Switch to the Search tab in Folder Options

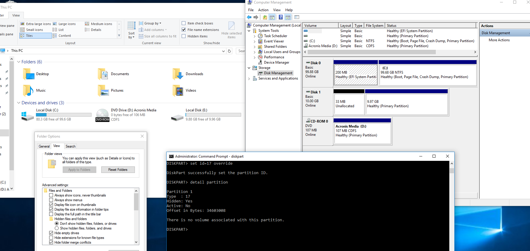click(x=71, y=146)
